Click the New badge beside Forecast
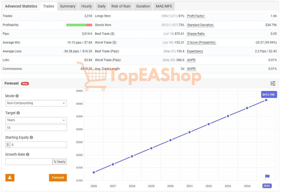 pos(25,84)
